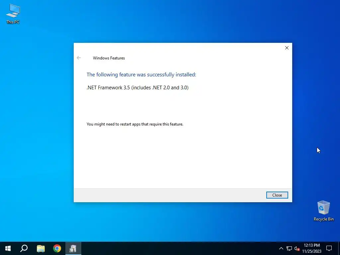Image resolution: width=340 pixels, height=255 pixels.
Task: Click the 'successfully installed' heading text
Action: click(x=141, y=75)
